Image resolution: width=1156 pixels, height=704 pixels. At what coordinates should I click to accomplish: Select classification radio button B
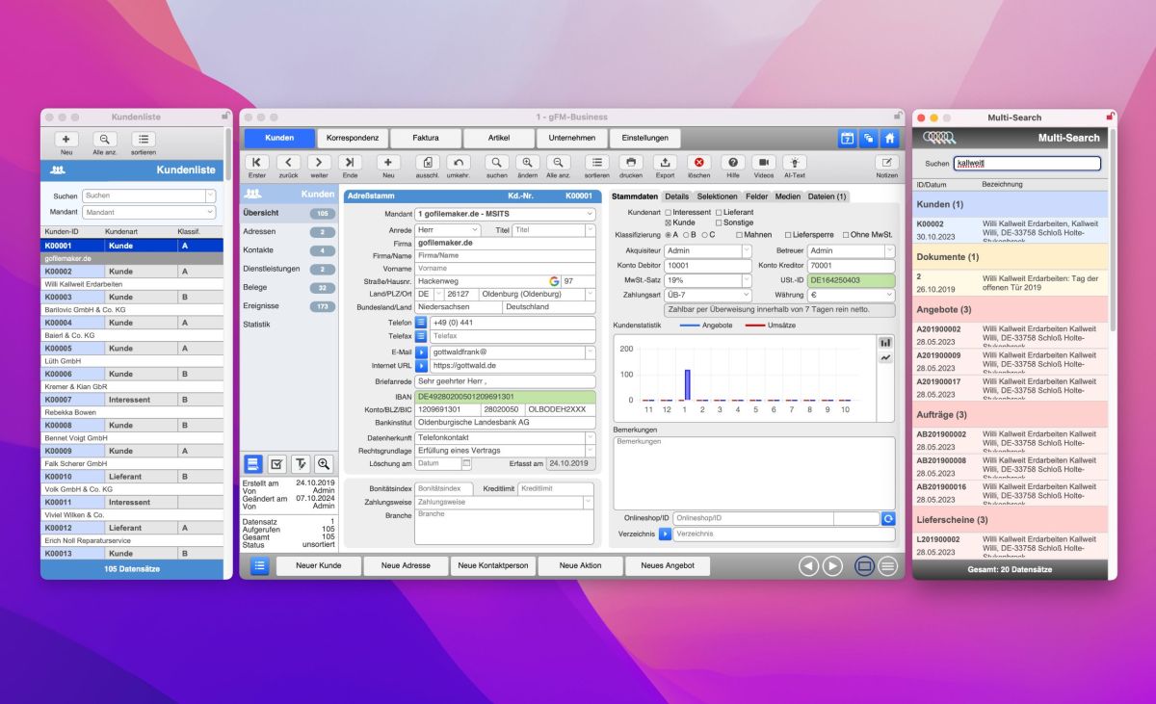tap(686, 235)
